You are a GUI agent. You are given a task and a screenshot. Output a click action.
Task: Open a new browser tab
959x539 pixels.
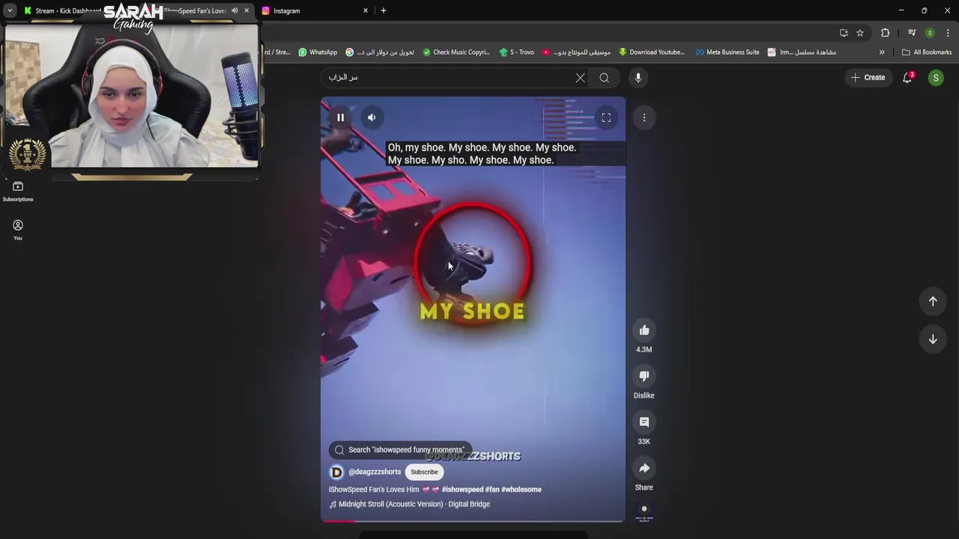coord(384,10)
